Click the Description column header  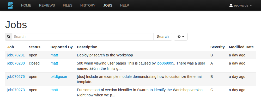tap(87, 47)
